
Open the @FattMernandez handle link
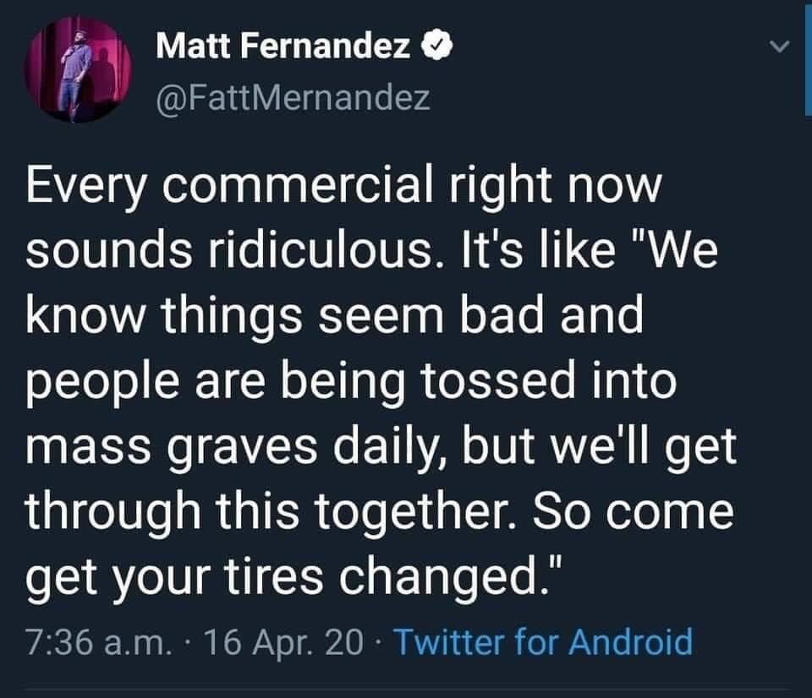pyautogui.click(x=293, y=97)
